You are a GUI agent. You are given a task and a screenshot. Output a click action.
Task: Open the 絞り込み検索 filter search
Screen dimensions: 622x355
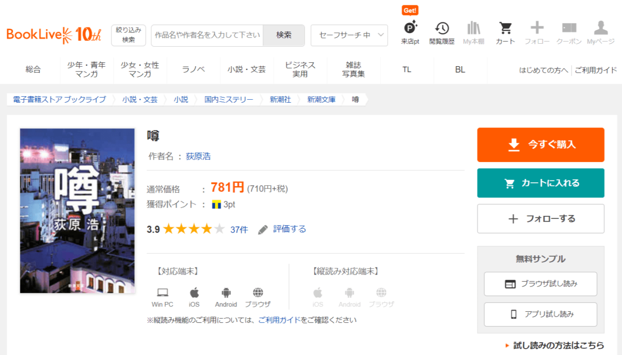point(128,35)
